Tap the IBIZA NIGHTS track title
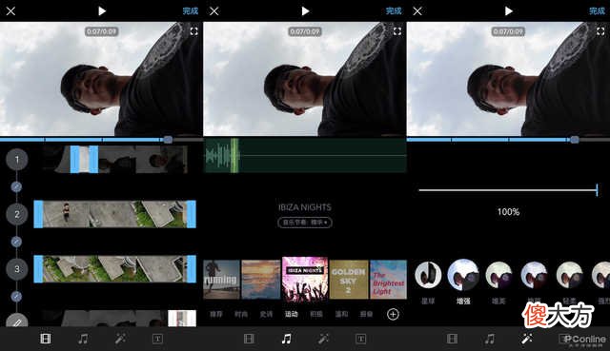Screen dimensions: 610x351 (305, 207)
